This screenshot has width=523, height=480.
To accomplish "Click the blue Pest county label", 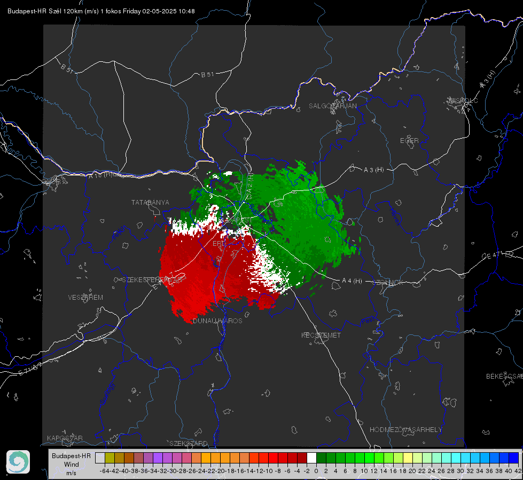I will [x=368, y=322].
